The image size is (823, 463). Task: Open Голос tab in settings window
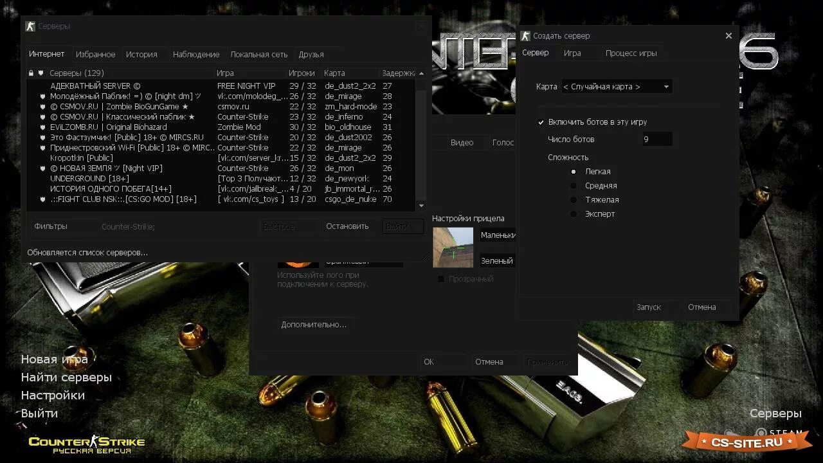click(x=503, y=143)
